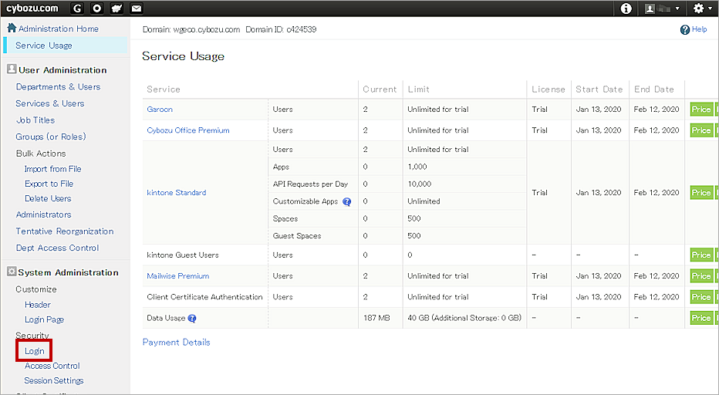Open Cybozu Office Premium link

coord(188,130)
